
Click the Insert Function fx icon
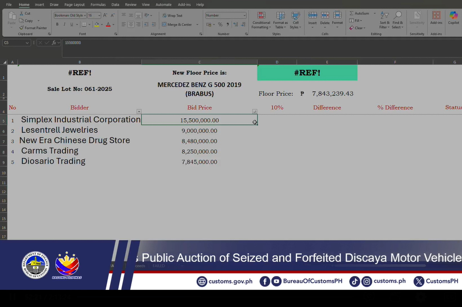point(54,43)
